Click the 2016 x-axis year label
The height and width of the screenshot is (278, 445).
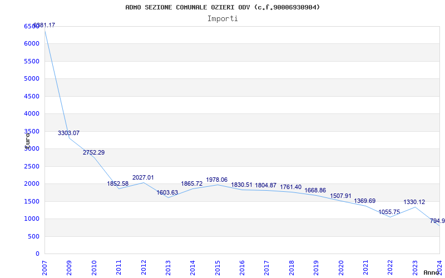(x=242, y=267)
